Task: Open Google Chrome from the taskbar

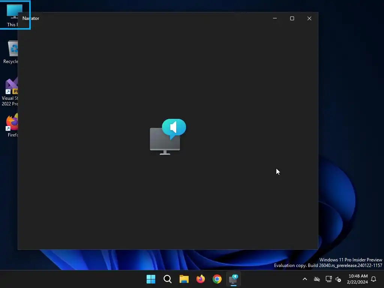Action: click(217, 279)
